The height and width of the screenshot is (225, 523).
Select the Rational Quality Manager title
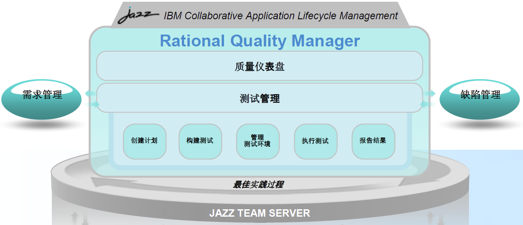260,41
